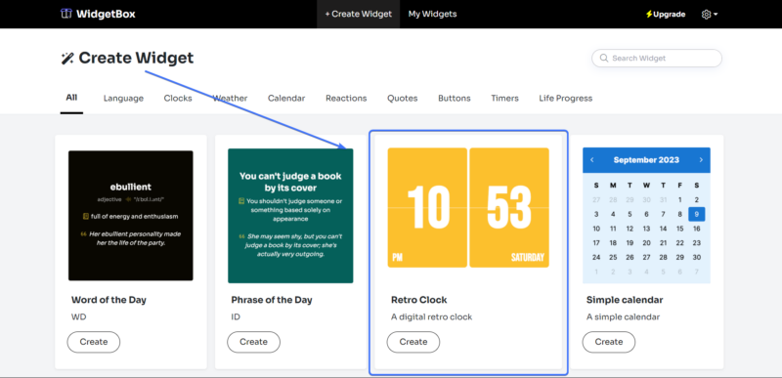Create the Phrase of the Day widget

(x=253, y=342)
